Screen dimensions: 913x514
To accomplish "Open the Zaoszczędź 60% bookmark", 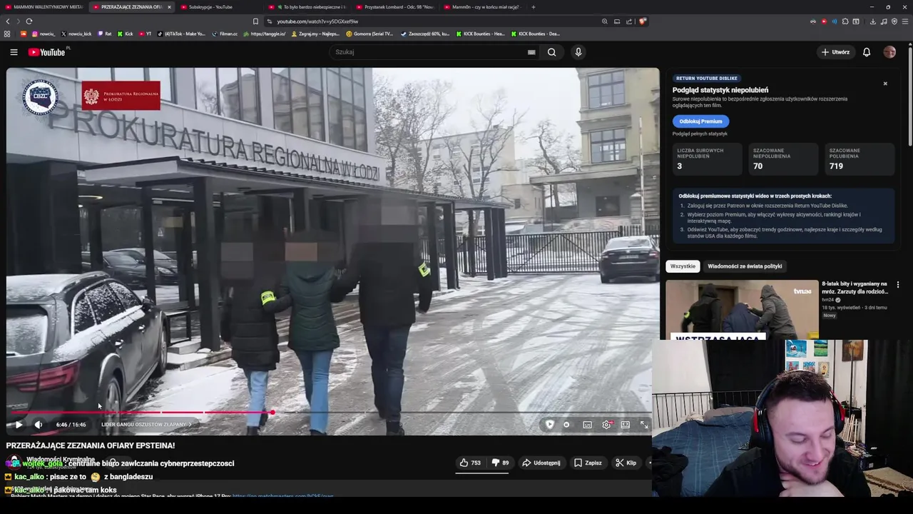I will [x=426, y=34].
